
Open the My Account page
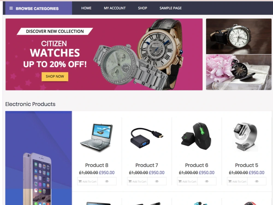coord(115,8)
